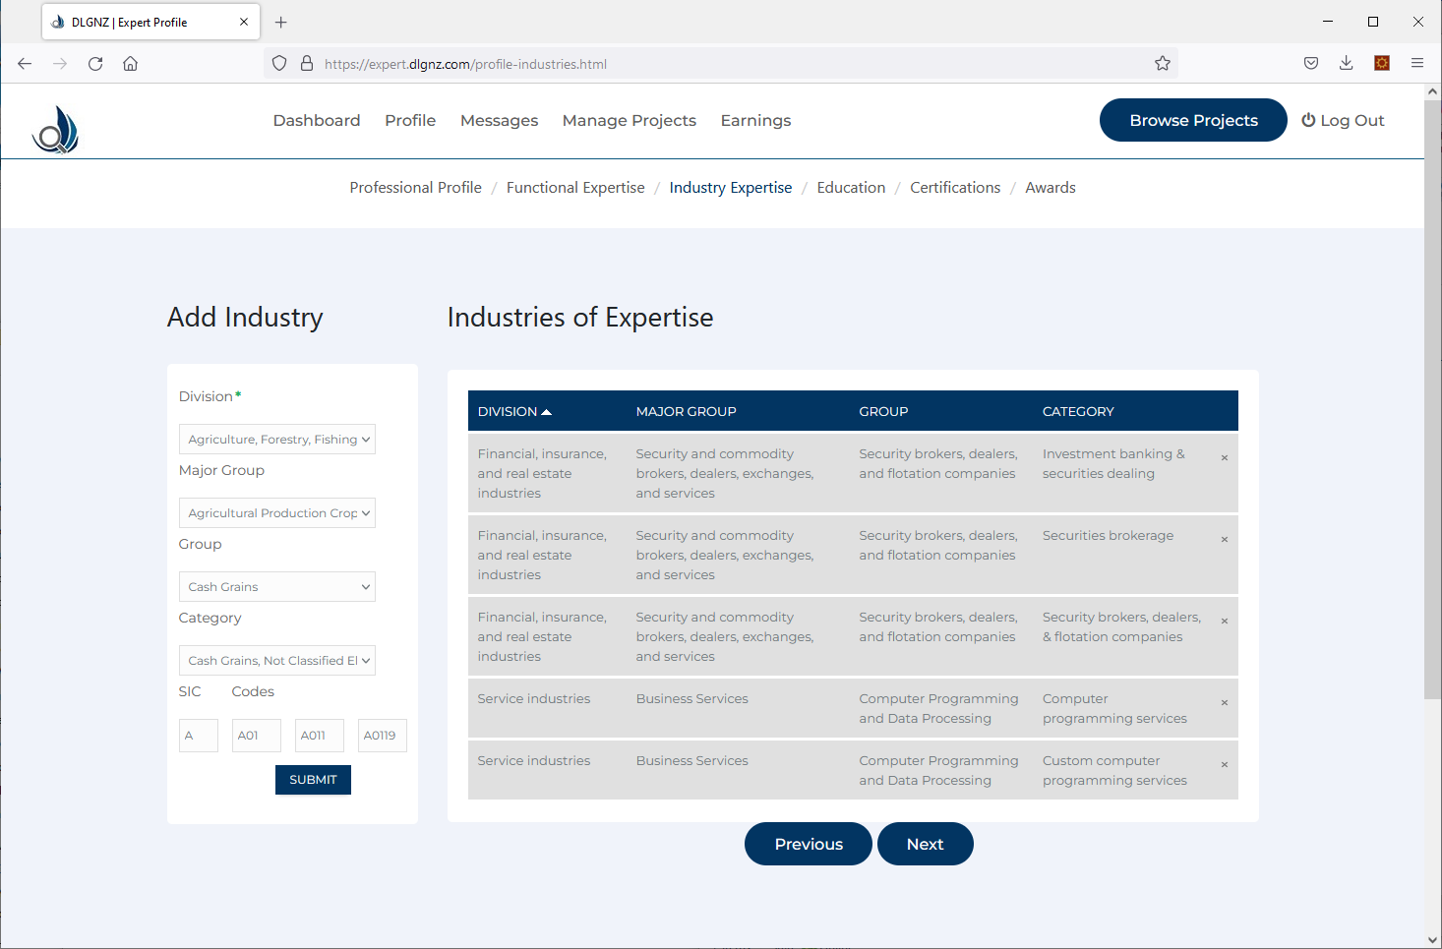Click the padlock site info icon
Image resolution: width=1442 pixels, height=949 pixels.
pos(307,64)
